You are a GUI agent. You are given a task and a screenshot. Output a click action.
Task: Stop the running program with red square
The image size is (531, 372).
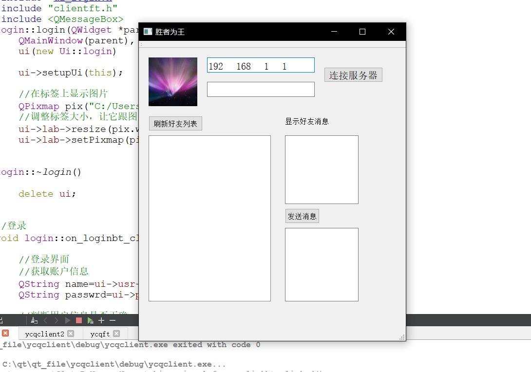[x=79, y=320]
